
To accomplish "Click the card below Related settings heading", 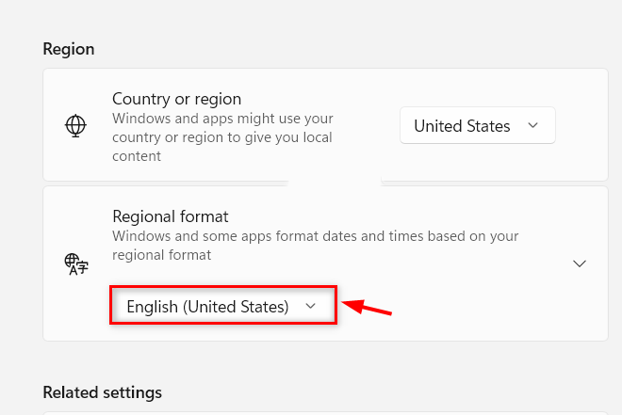I will click(x=325, y=413).
